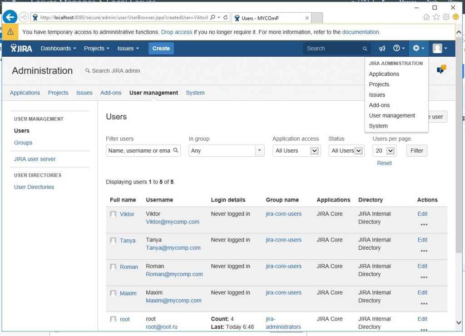Click the favorites star icon
465x336 pixels.
point(436,17)
